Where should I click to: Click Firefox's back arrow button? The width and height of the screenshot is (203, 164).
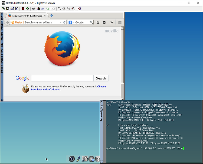(x=7, y=22)
